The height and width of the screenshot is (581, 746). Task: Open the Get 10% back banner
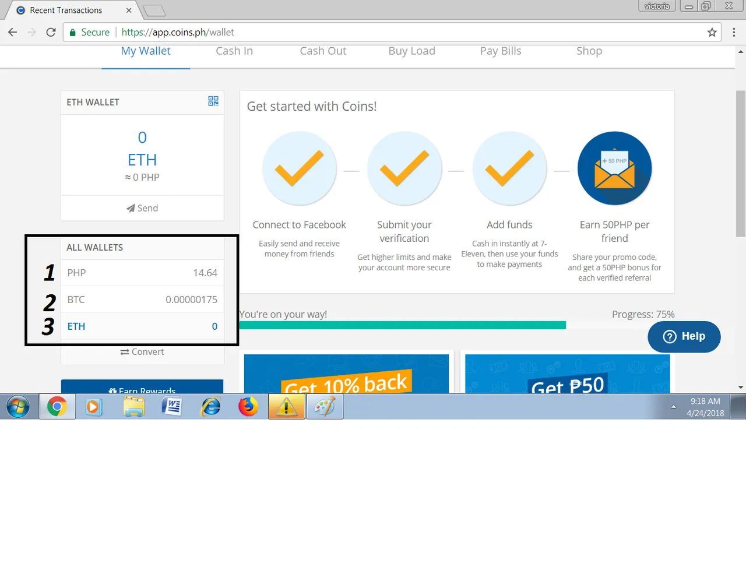pos(346,374)
